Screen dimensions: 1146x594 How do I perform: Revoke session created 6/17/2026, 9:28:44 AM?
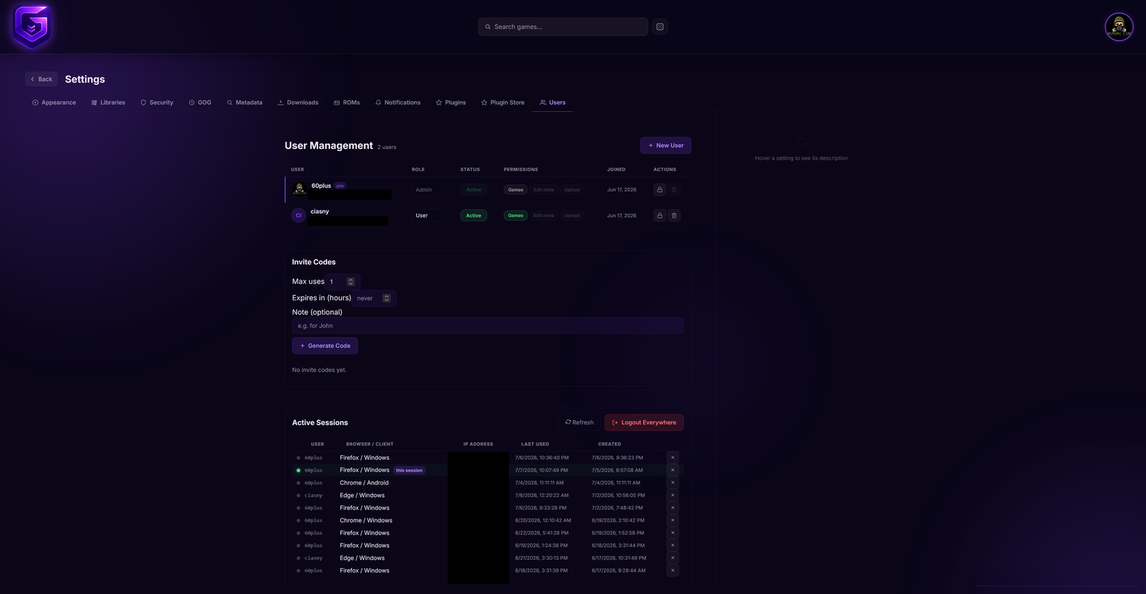[x=673, y=570]
